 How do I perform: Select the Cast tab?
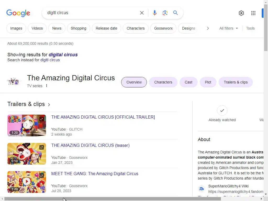click(x=188, y=82)
